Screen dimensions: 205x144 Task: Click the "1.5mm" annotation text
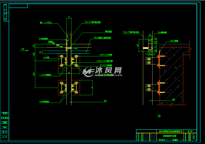(46, 74)
